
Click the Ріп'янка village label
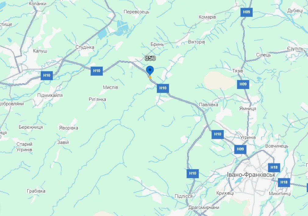tap(97, 99)
